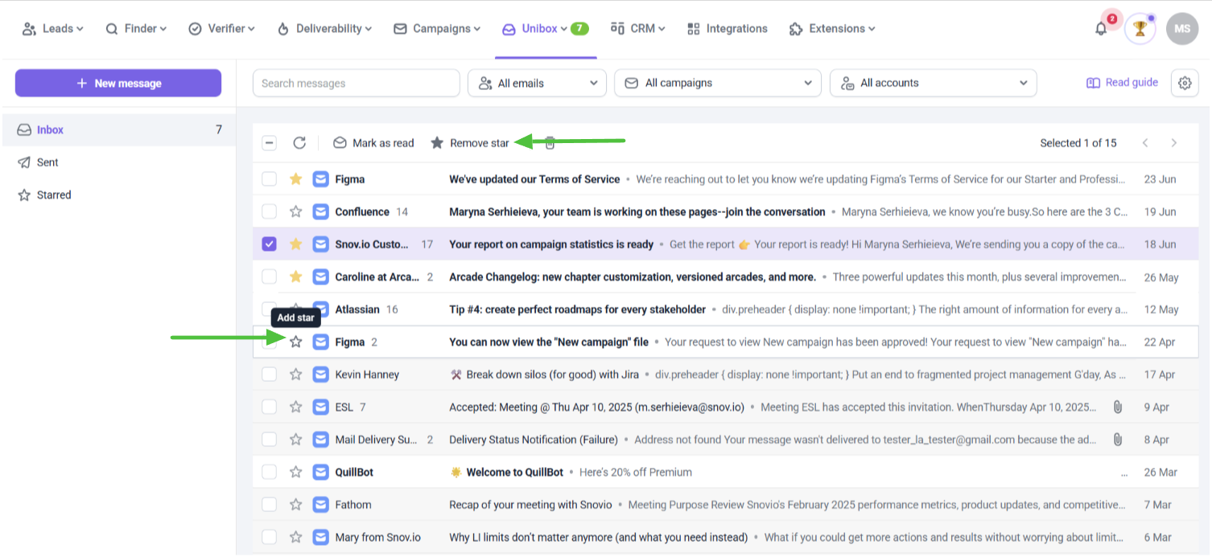Click Remove star in the toolbar
Screen dimensions: 1212x557
[x=470, y=143]
